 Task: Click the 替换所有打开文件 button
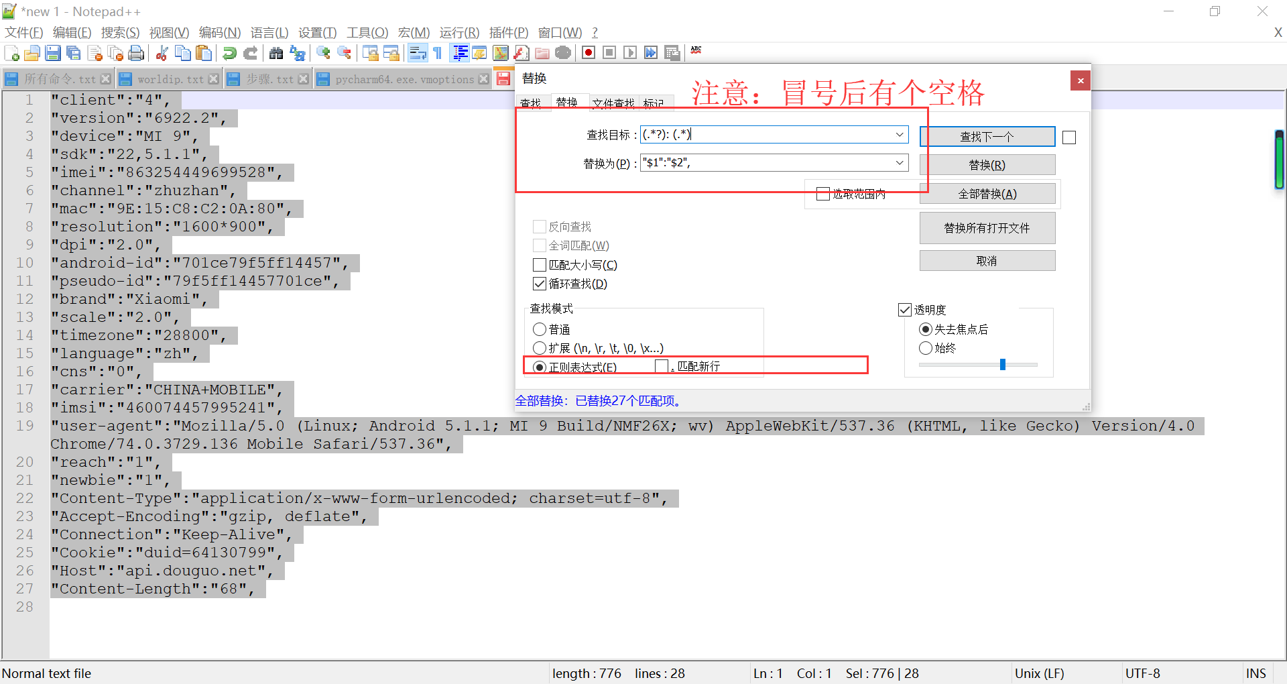tap(987, 228)
